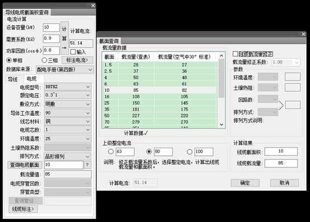Viewport: 310px width, 222px height.
Task: Open the 载流量修正系数 dropdown
Action: [x=286, y=62]
